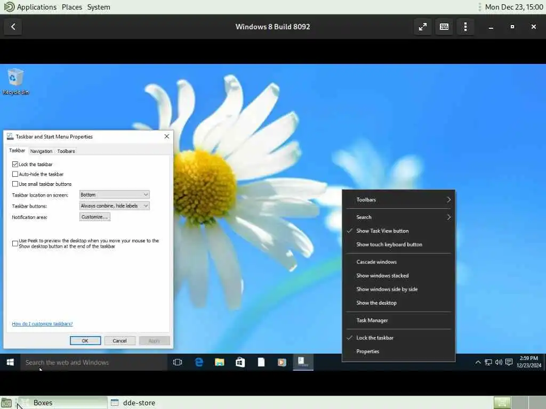
Task: Click the blank document taskbar icon
Action: point(261,362)
